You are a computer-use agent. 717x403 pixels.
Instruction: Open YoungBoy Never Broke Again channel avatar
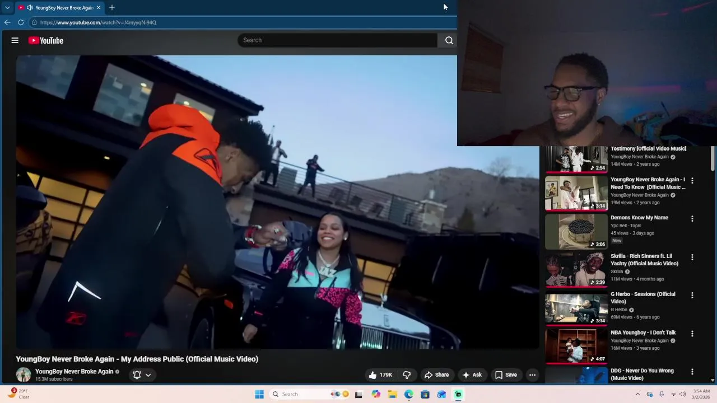[23, 375]
